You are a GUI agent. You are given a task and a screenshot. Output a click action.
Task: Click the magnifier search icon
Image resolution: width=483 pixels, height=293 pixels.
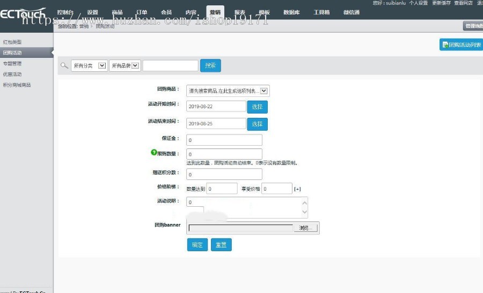(64, 65)
